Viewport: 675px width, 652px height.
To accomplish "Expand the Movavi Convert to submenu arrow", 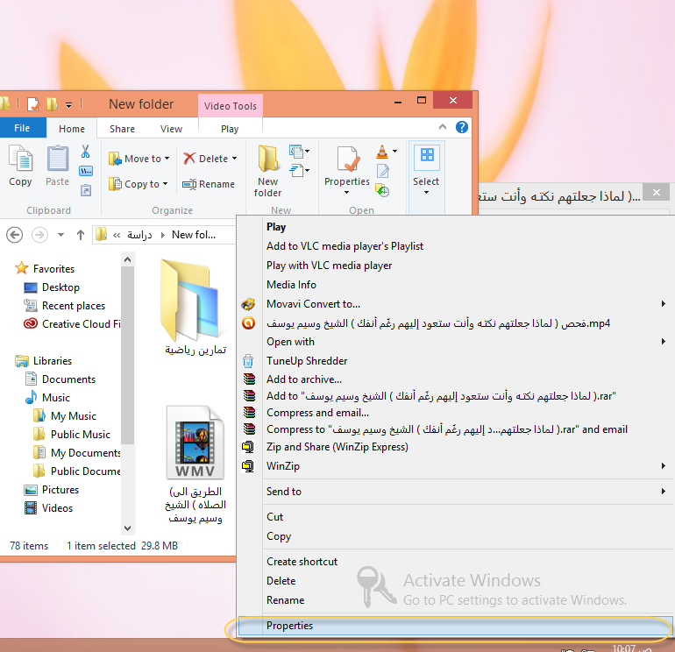I will point(664,304).
